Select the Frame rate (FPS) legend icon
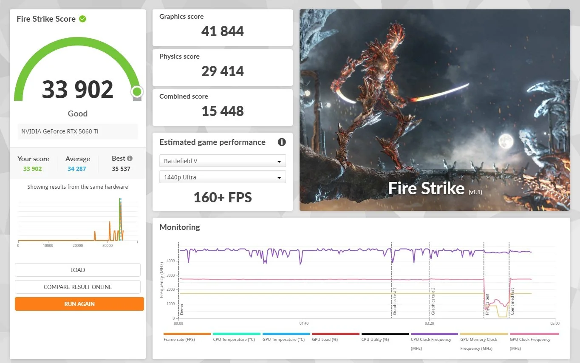This screenshot has width=580, height=363. 187,334
